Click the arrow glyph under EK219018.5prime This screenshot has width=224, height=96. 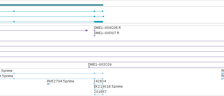coord(98,89)
